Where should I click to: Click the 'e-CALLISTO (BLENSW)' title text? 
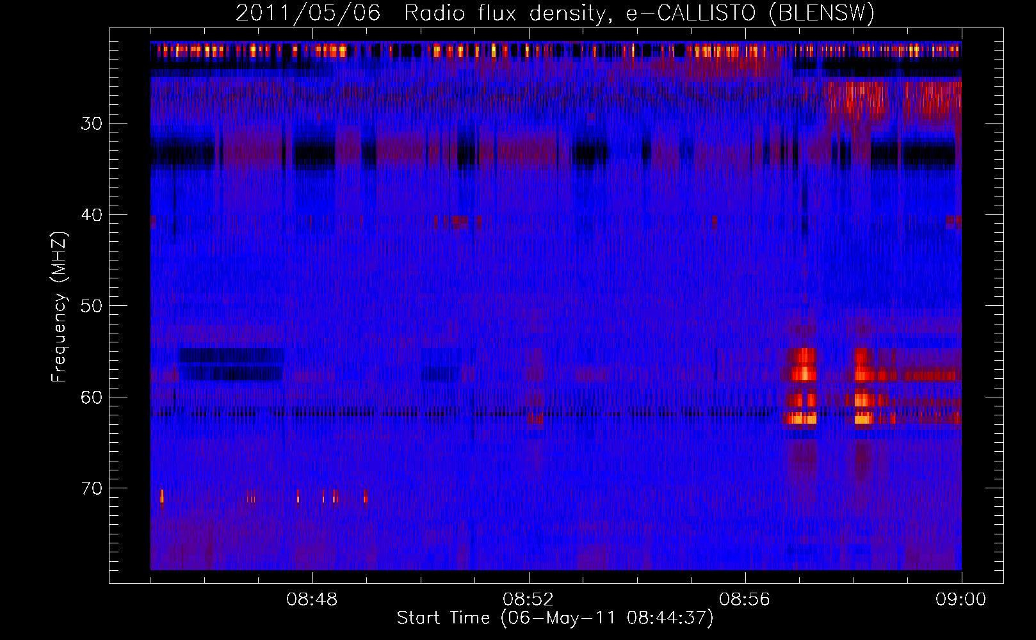click(750, 13)
